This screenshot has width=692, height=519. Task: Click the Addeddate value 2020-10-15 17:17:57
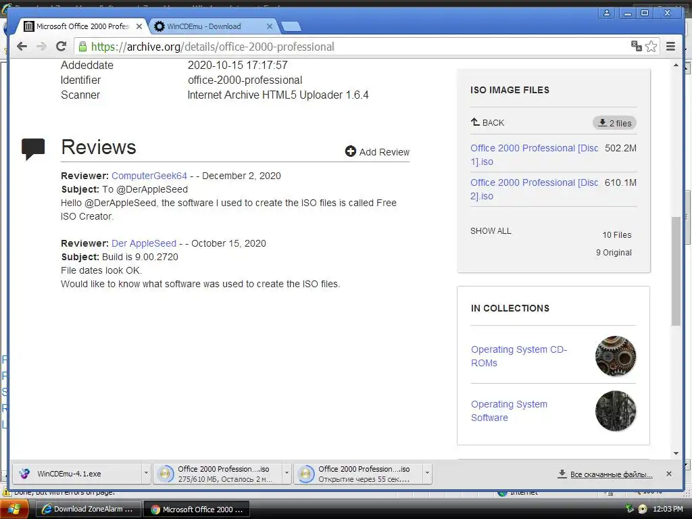(237, 65)
